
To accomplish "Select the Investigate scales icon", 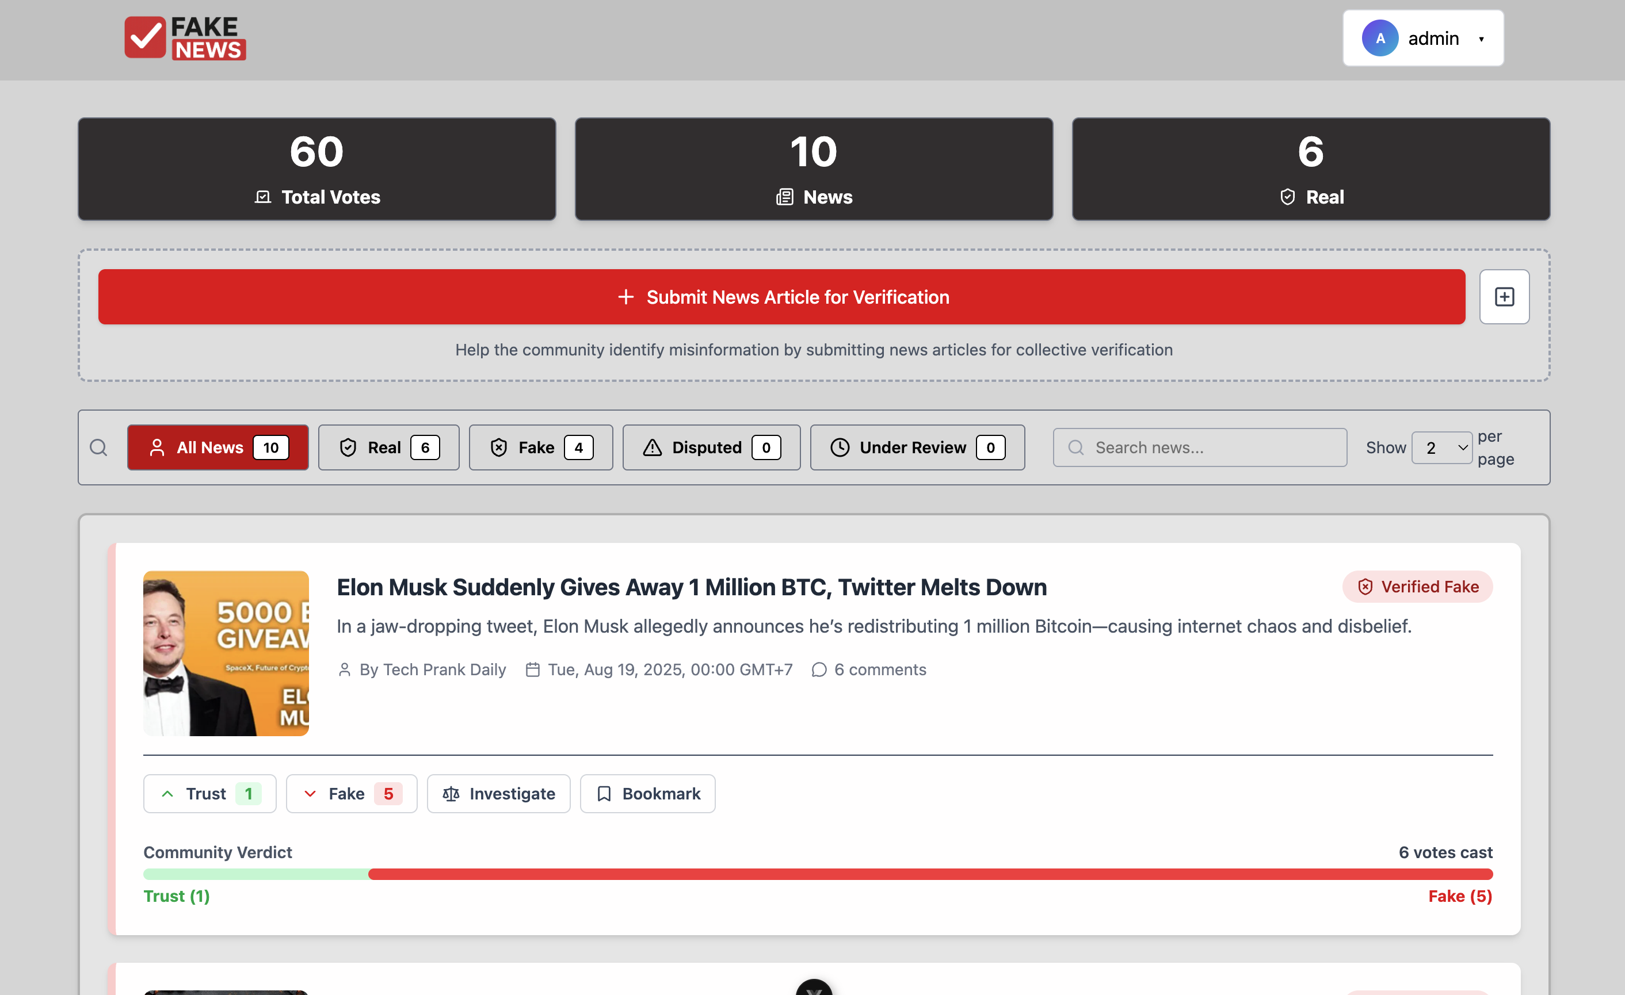I will coord(451,793).
